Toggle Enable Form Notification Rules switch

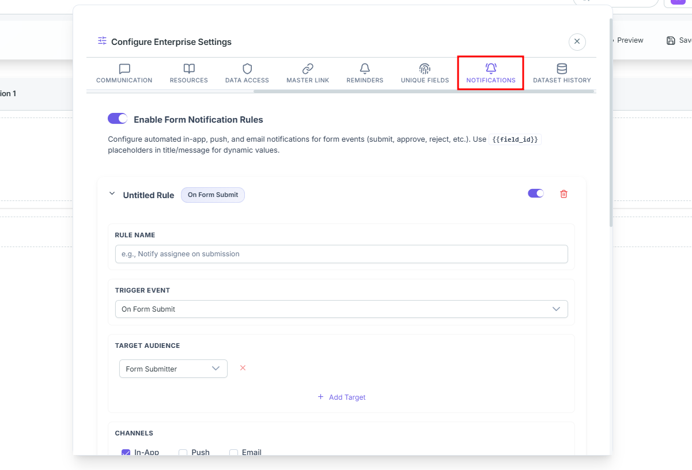point(118,119)
